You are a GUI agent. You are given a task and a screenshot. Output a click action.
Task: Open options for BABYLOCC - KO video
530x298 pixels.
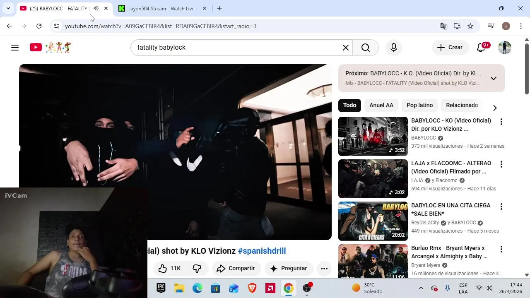(501, 122)
